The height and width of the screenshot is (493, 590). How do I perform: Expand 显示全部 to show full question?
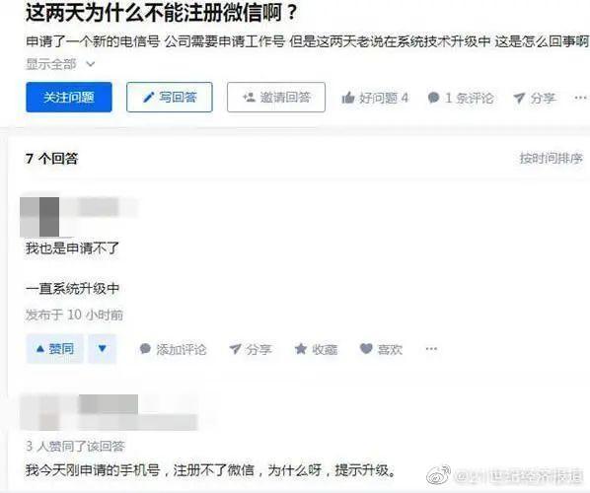[x=60, y=64]
